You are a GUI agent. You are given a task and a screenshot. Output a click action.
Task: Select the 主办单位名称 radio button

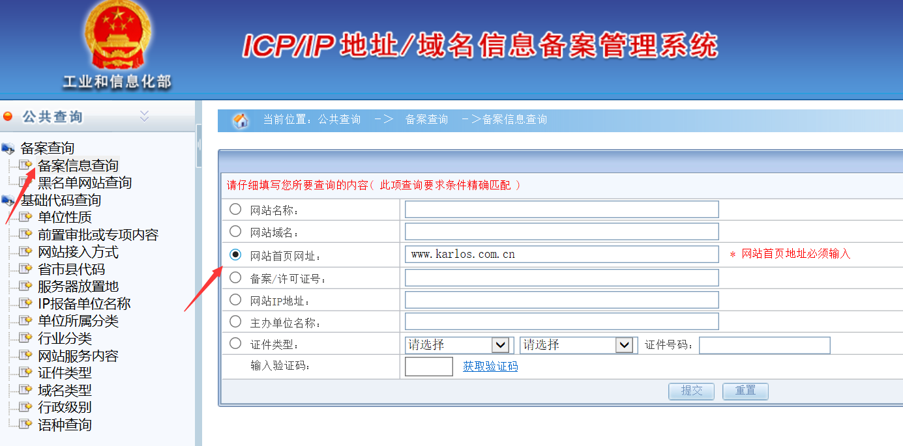(235, 321)
